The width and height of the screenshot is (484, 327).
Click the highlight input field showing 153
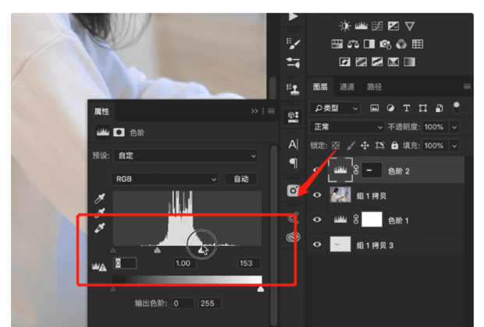point(248,263)
